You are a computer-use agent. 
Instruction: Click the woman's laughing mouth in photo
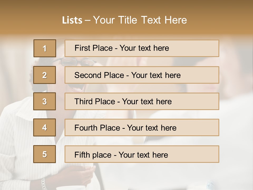[x=78, y=87]
